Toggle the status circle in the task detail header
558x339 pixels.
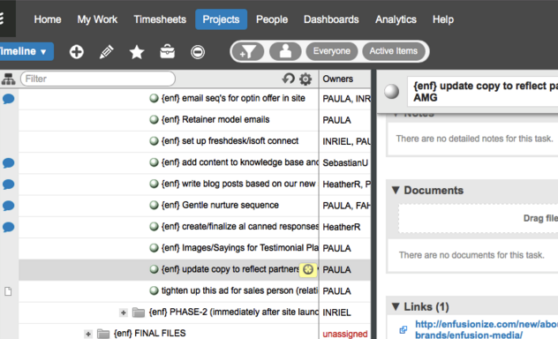click(x=391, y=92)
